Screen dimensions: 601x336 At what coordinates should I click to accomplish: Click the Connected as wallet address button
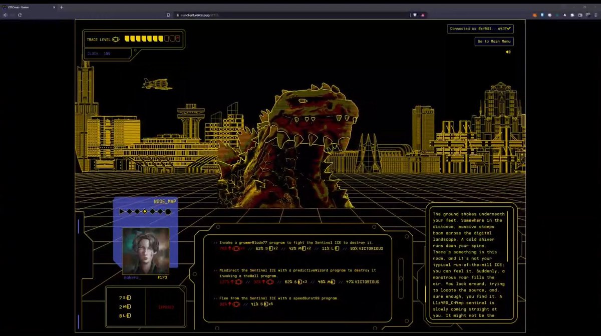click(x=480, y=29)
